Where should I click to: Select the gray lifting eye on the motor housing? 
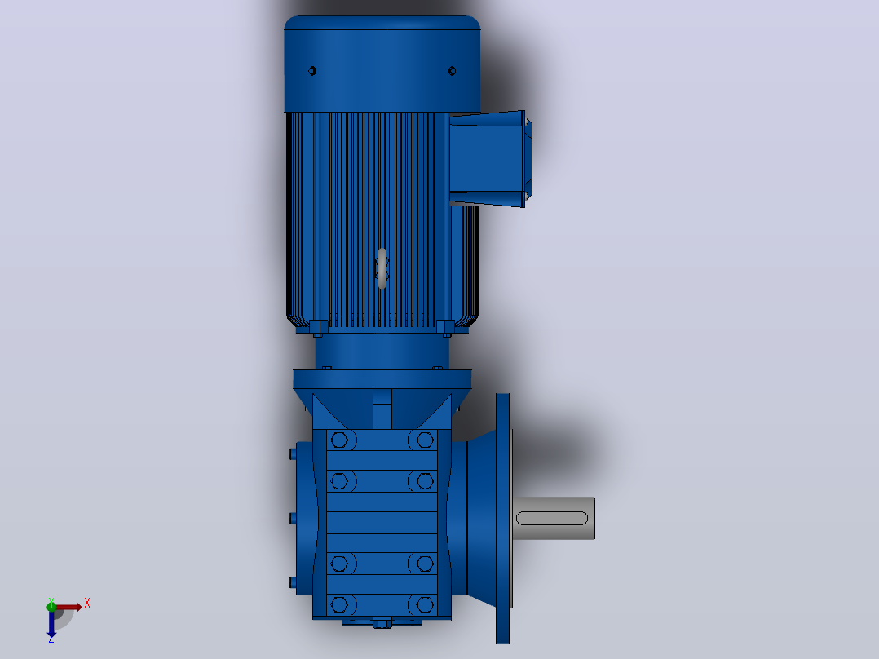pos(382,268)
